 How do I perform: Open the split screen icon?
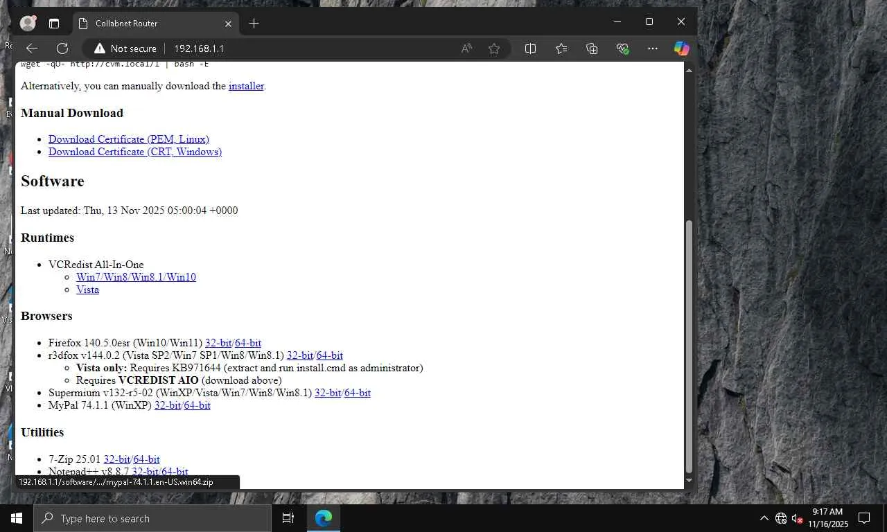pos(530,48)
